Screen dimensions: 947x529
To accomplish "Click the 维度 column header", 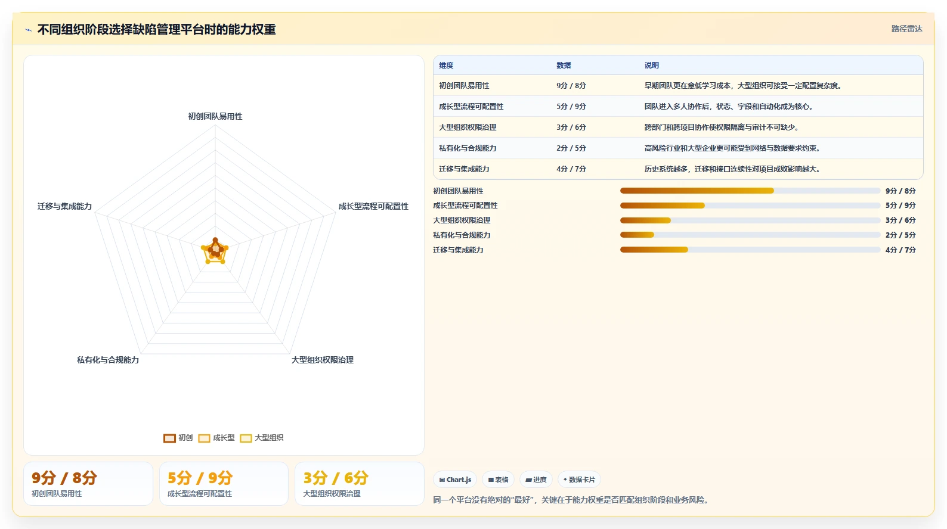I will pyautogui.click(x=446, y=66).
